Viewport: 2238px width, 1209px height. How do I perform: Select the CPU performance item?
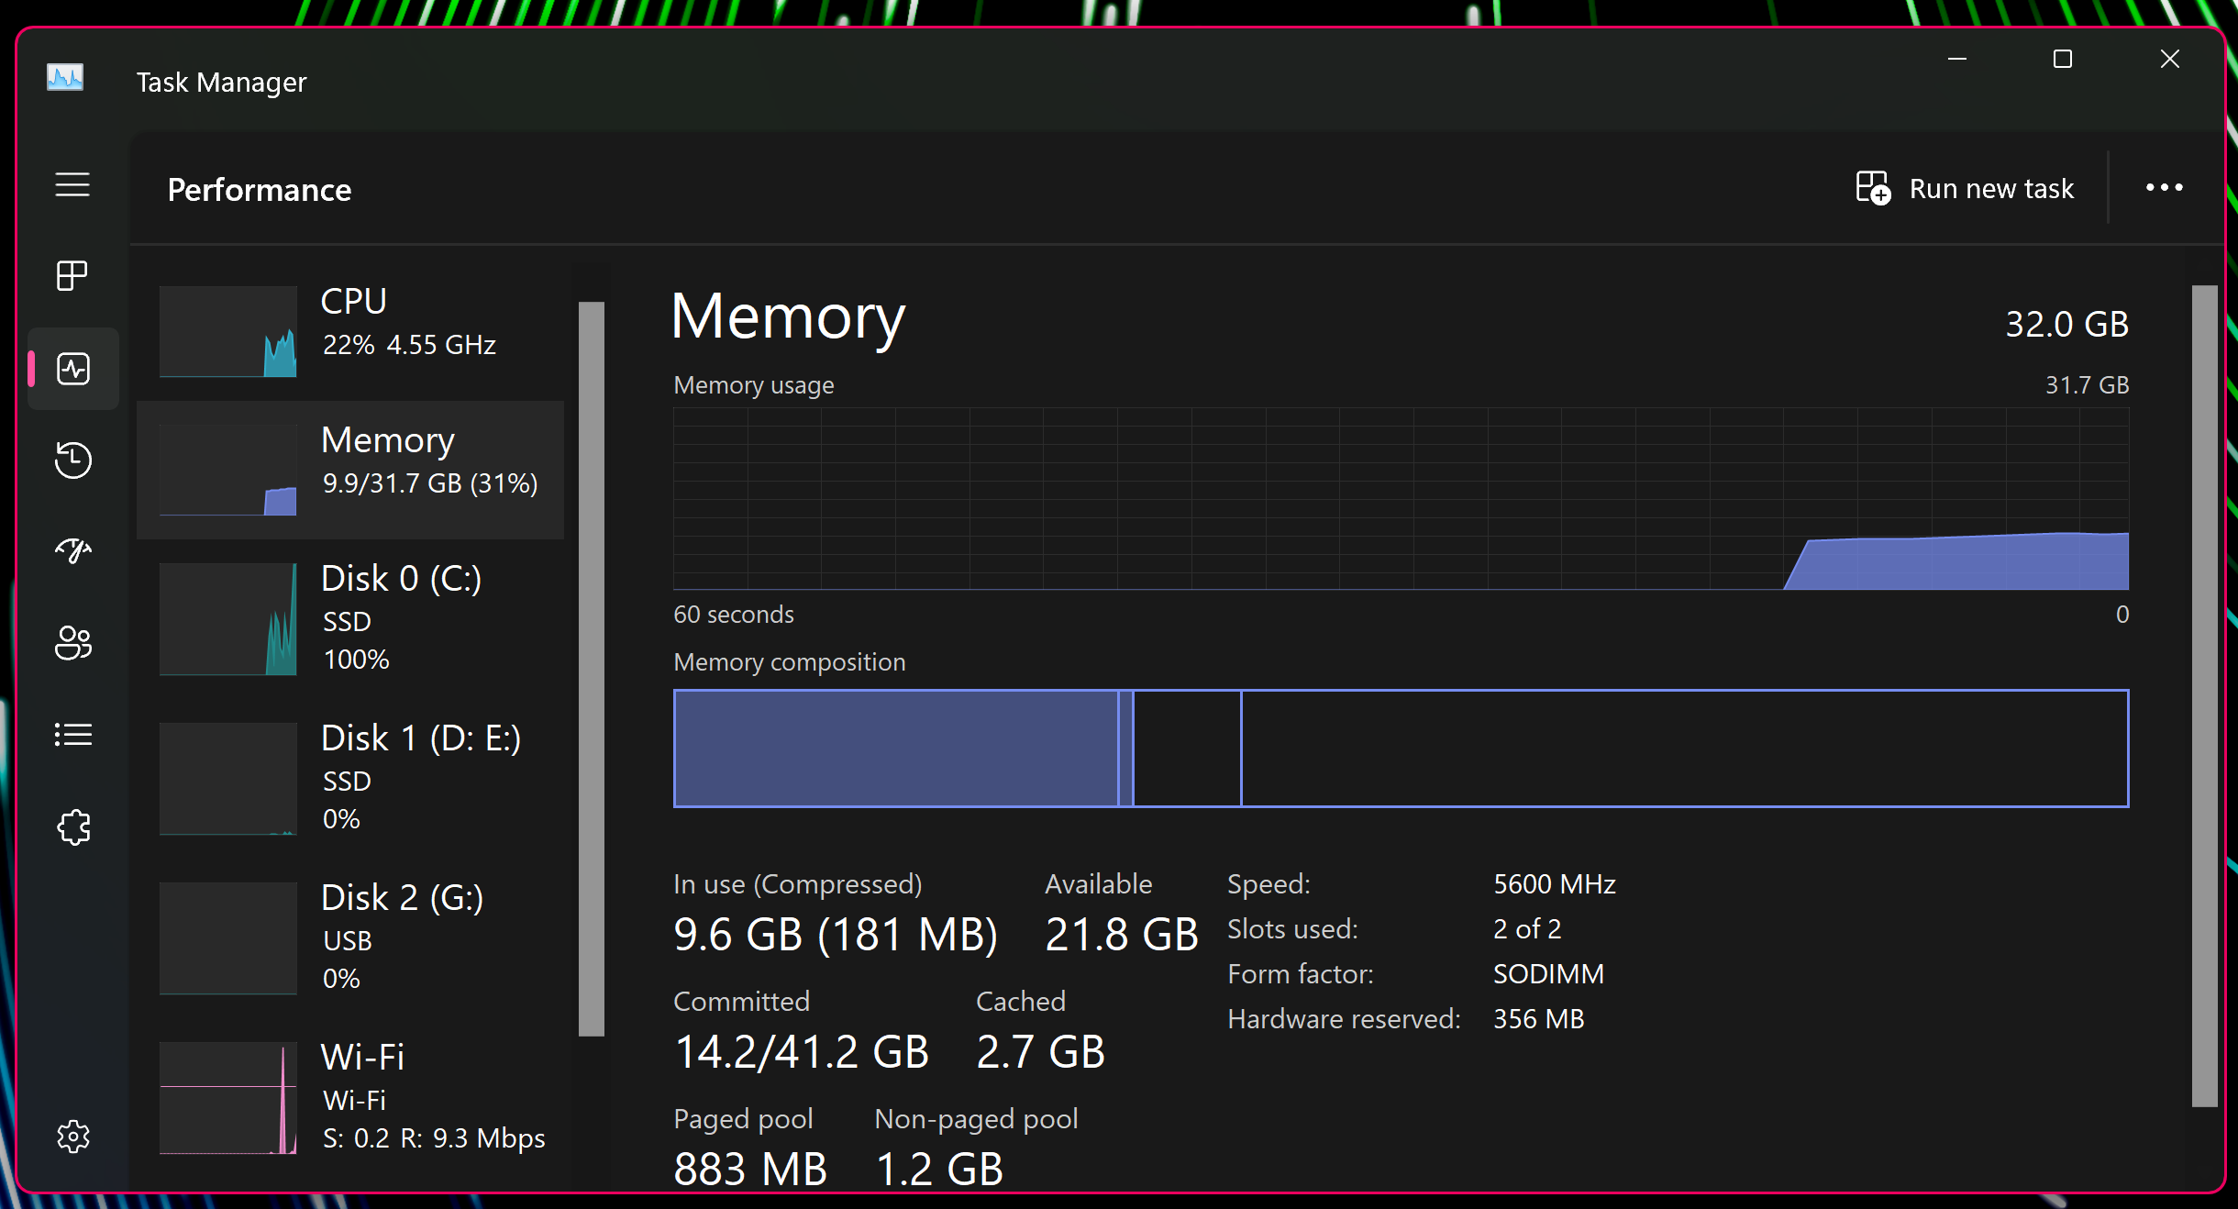coord(350,331)
